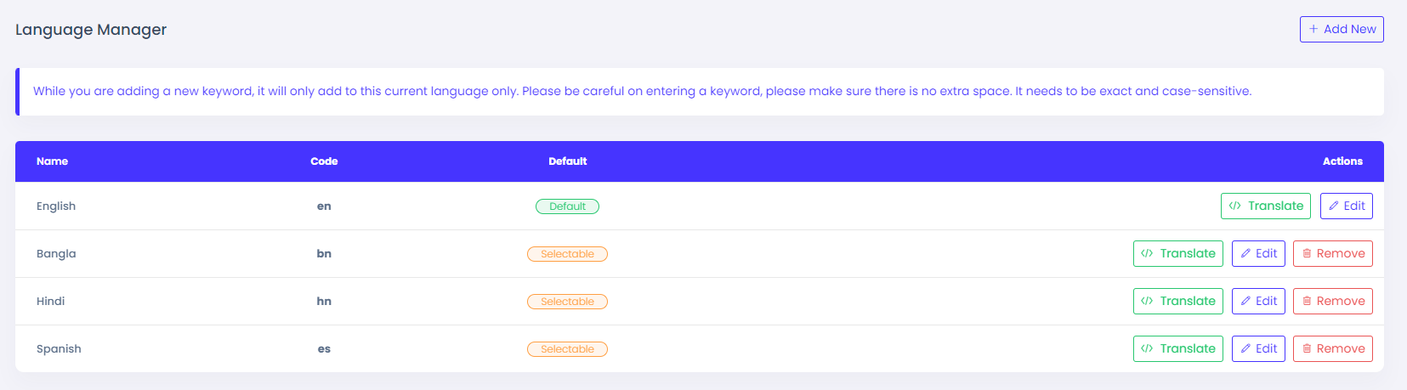Click the Default badge for English

(567, 206)
